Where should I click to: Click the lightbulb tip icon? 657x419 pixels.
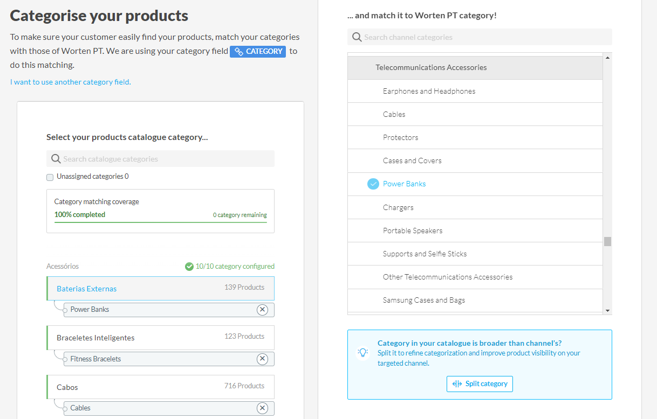363,353
